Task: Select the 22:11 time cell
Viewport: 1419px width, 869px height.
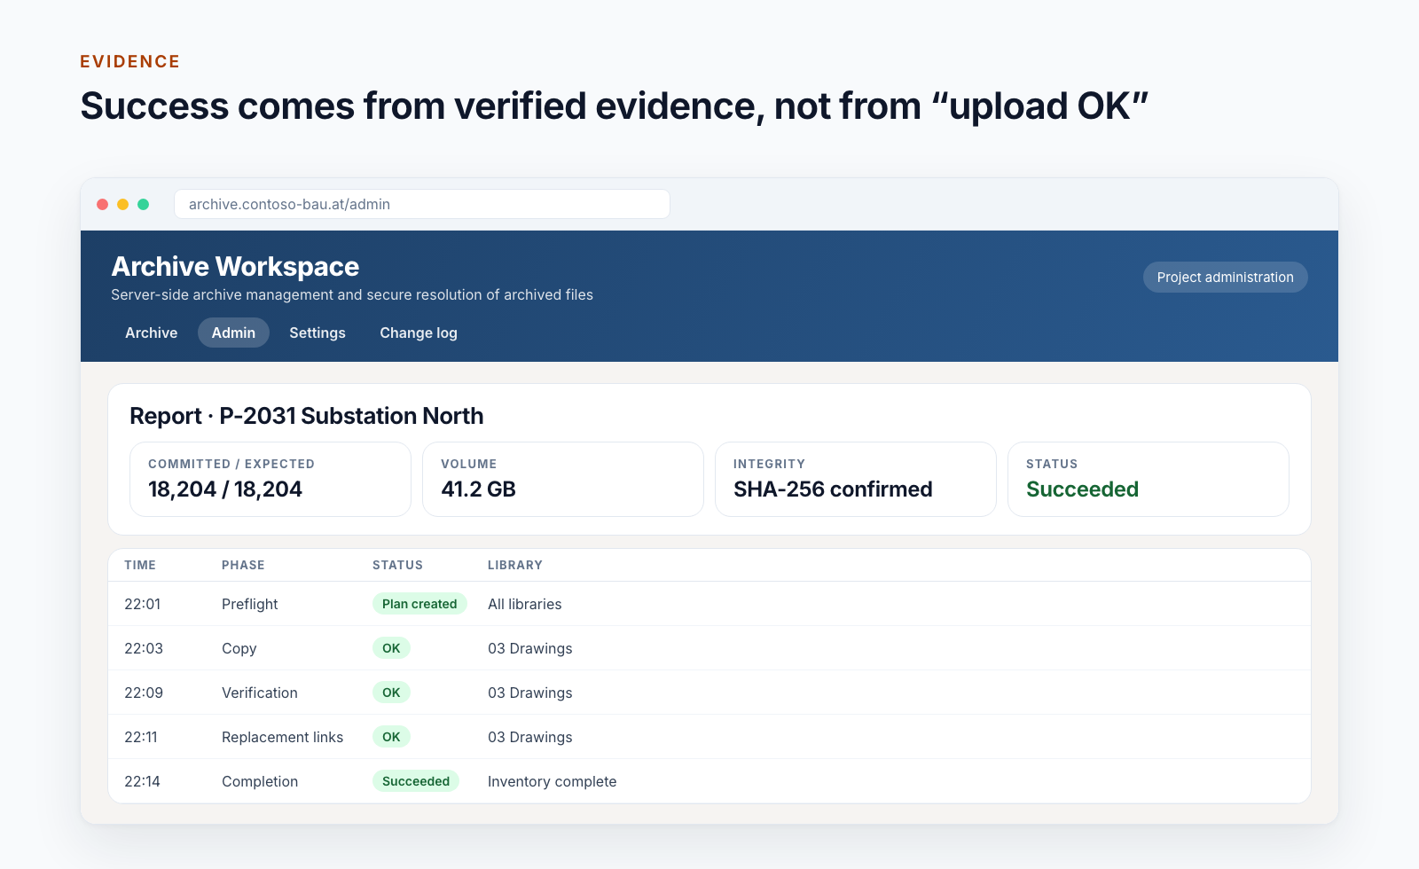Action: point(140,737)
